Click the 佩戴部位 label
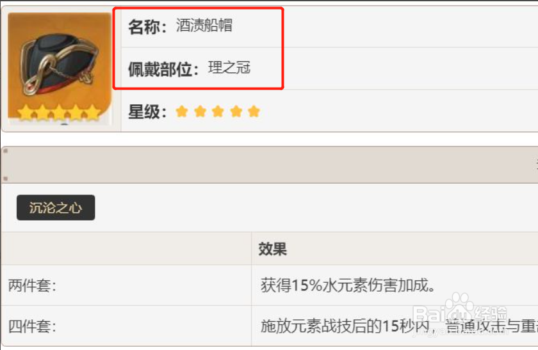This screenshot has height=350, width=538. (x=163, y=69)
